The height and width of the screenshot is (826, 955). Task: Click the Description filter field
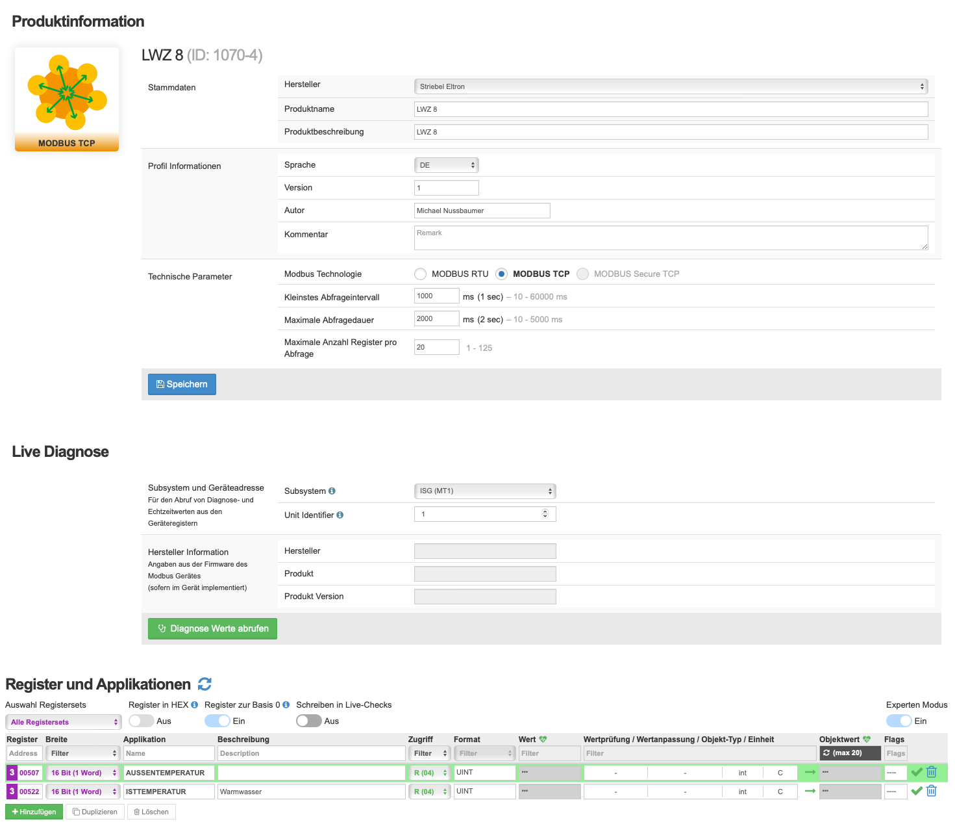[x=312, y=753]
